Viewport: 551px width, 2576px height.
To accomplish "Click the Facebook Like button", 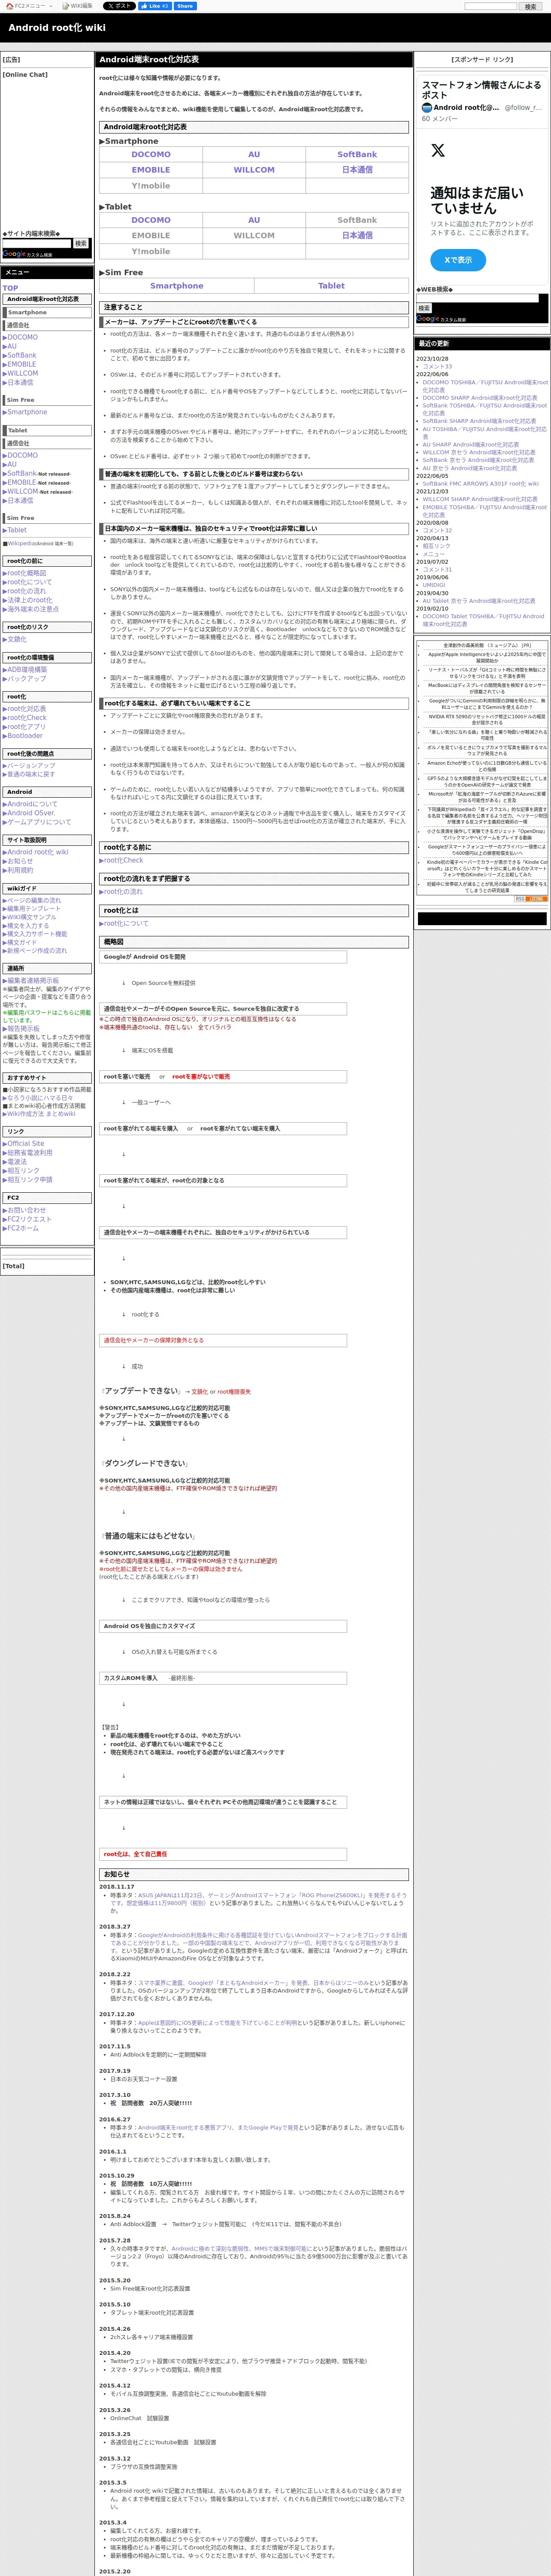I will (x=155, y=6).
